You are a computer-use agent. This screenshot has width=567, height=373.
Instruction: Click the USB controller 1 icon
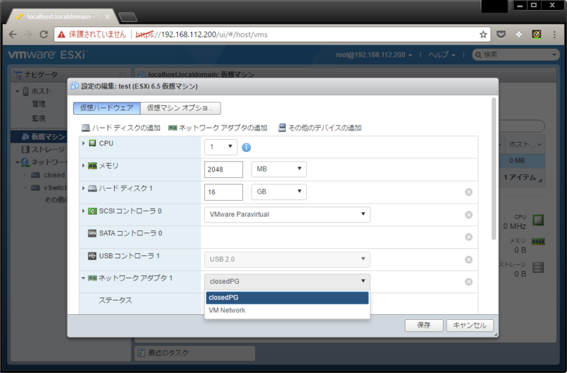click(x=92, y=256)
